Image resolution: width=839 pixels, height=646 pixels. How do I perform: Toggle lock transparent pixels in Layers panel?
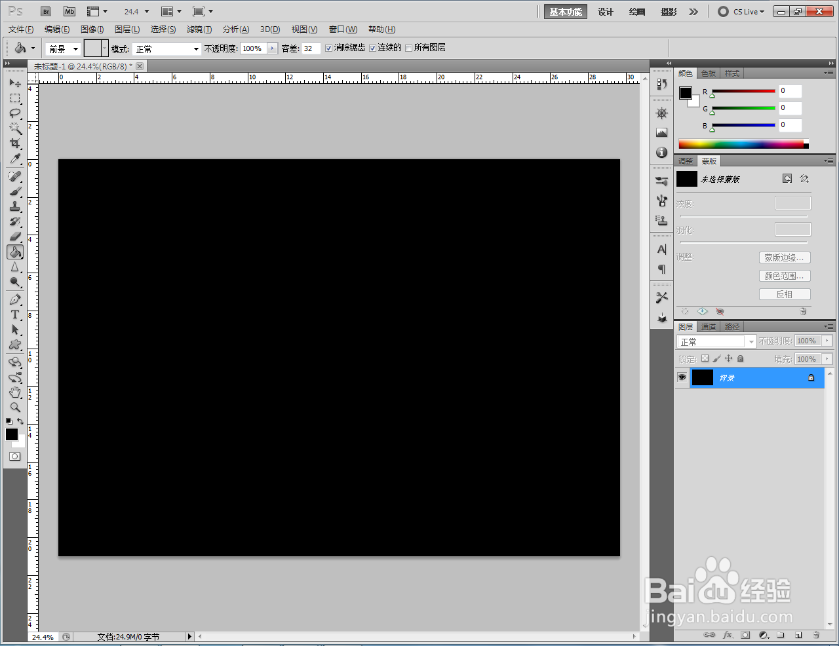(705, 358)
